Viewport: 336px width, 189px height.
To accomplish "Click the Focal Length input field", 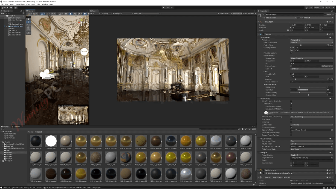I will point(312,74).
